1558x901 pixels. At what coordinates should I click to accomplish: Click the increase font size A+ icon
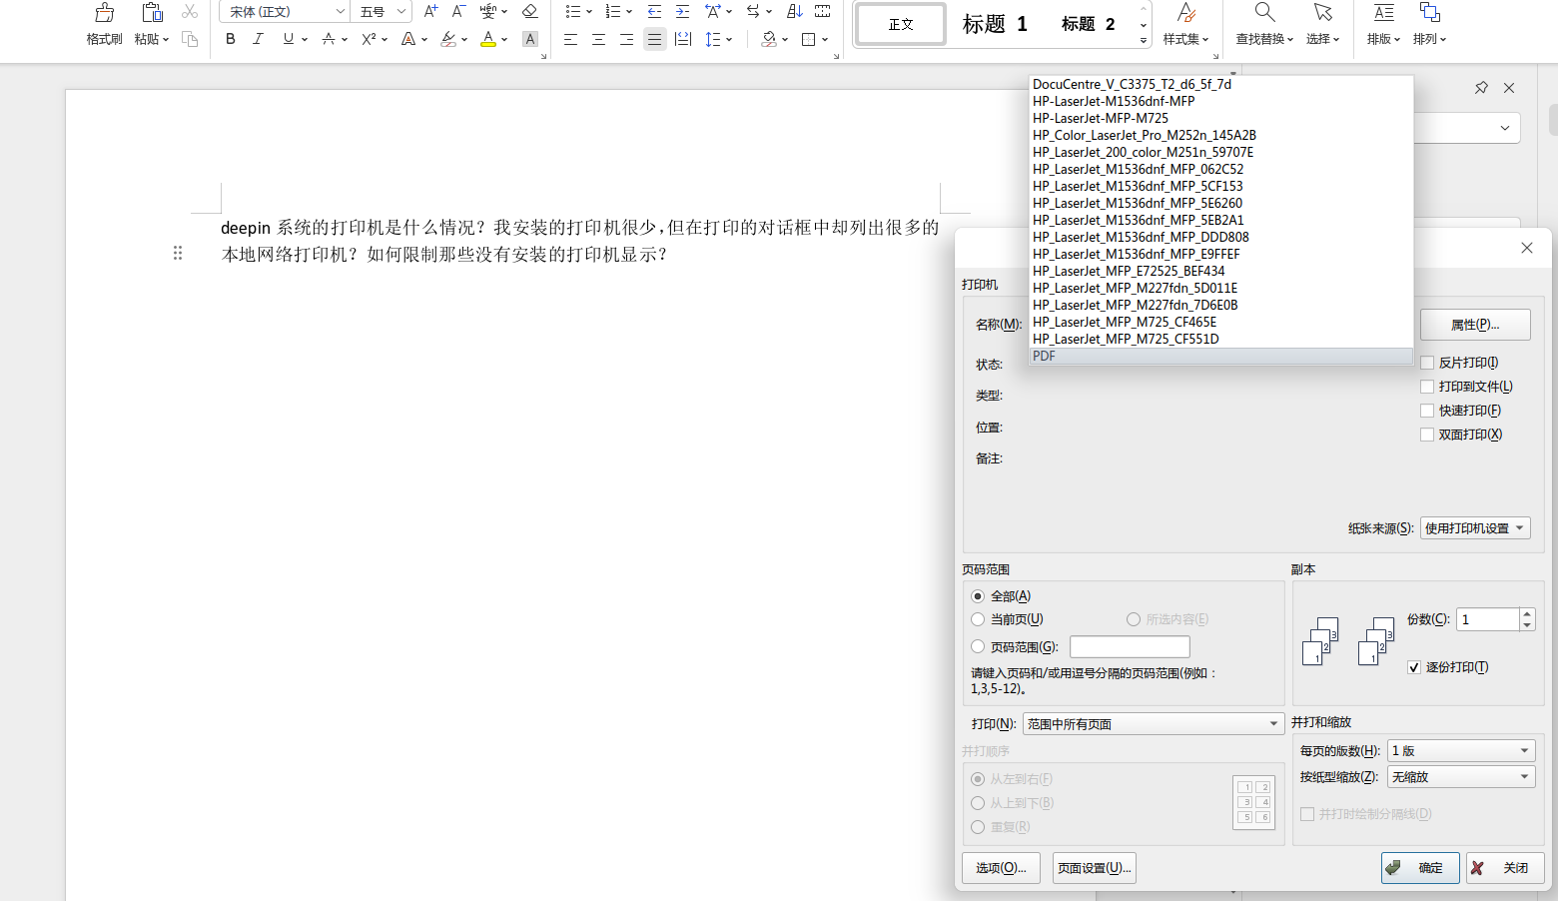tap(430, 12)
